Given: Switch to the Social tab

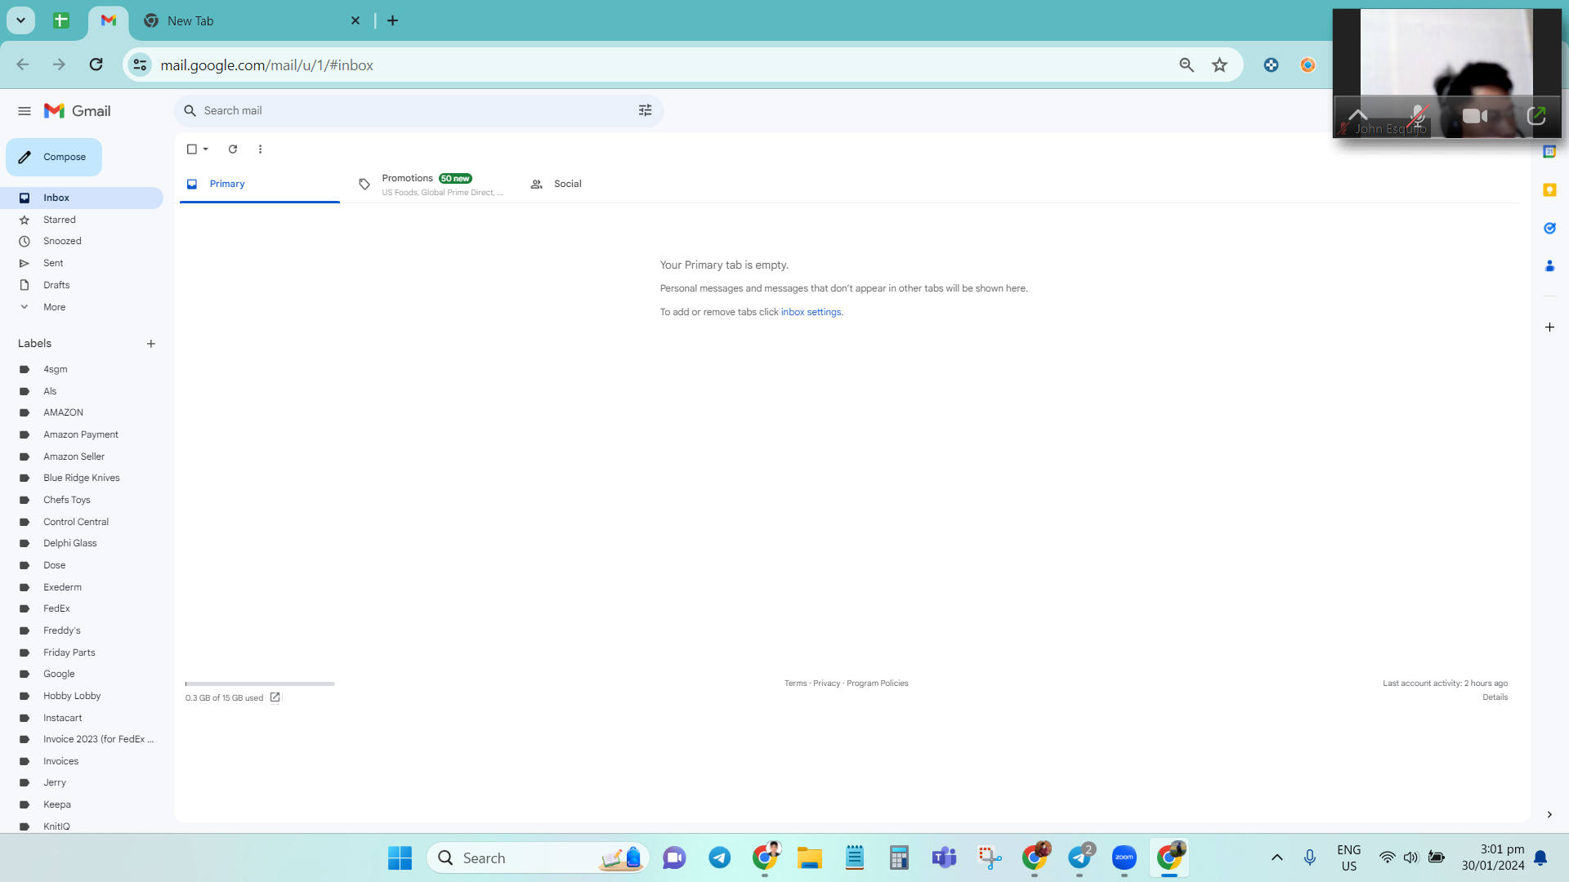Looking at the screenshot, I should point(602,184).
